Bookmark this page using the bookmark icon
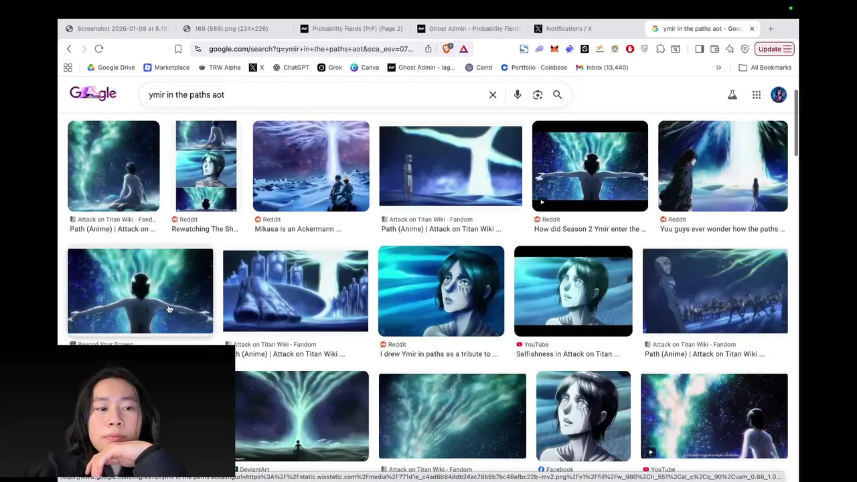Viewport: 857px width, 482px height. 178,49
